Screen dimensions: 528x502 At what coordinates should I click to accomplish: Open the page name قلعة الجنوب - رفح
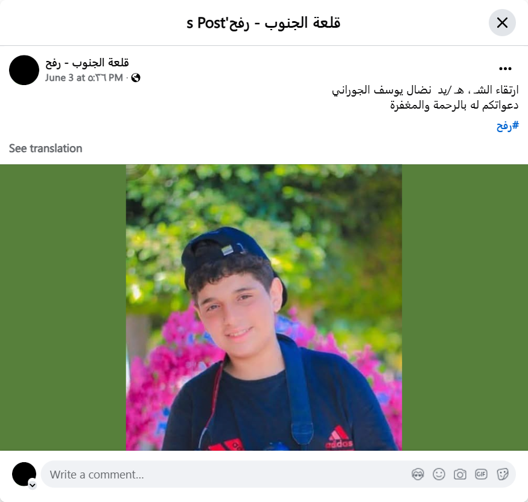[x=87, y=63]
